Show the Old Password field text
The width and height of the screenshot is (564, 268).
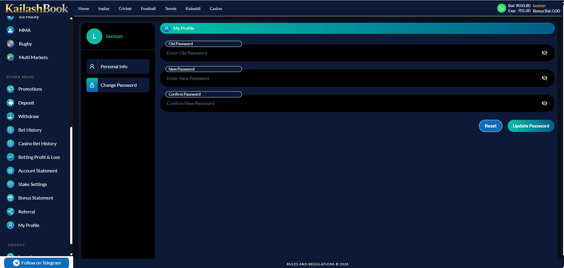(x=545, y=53)
